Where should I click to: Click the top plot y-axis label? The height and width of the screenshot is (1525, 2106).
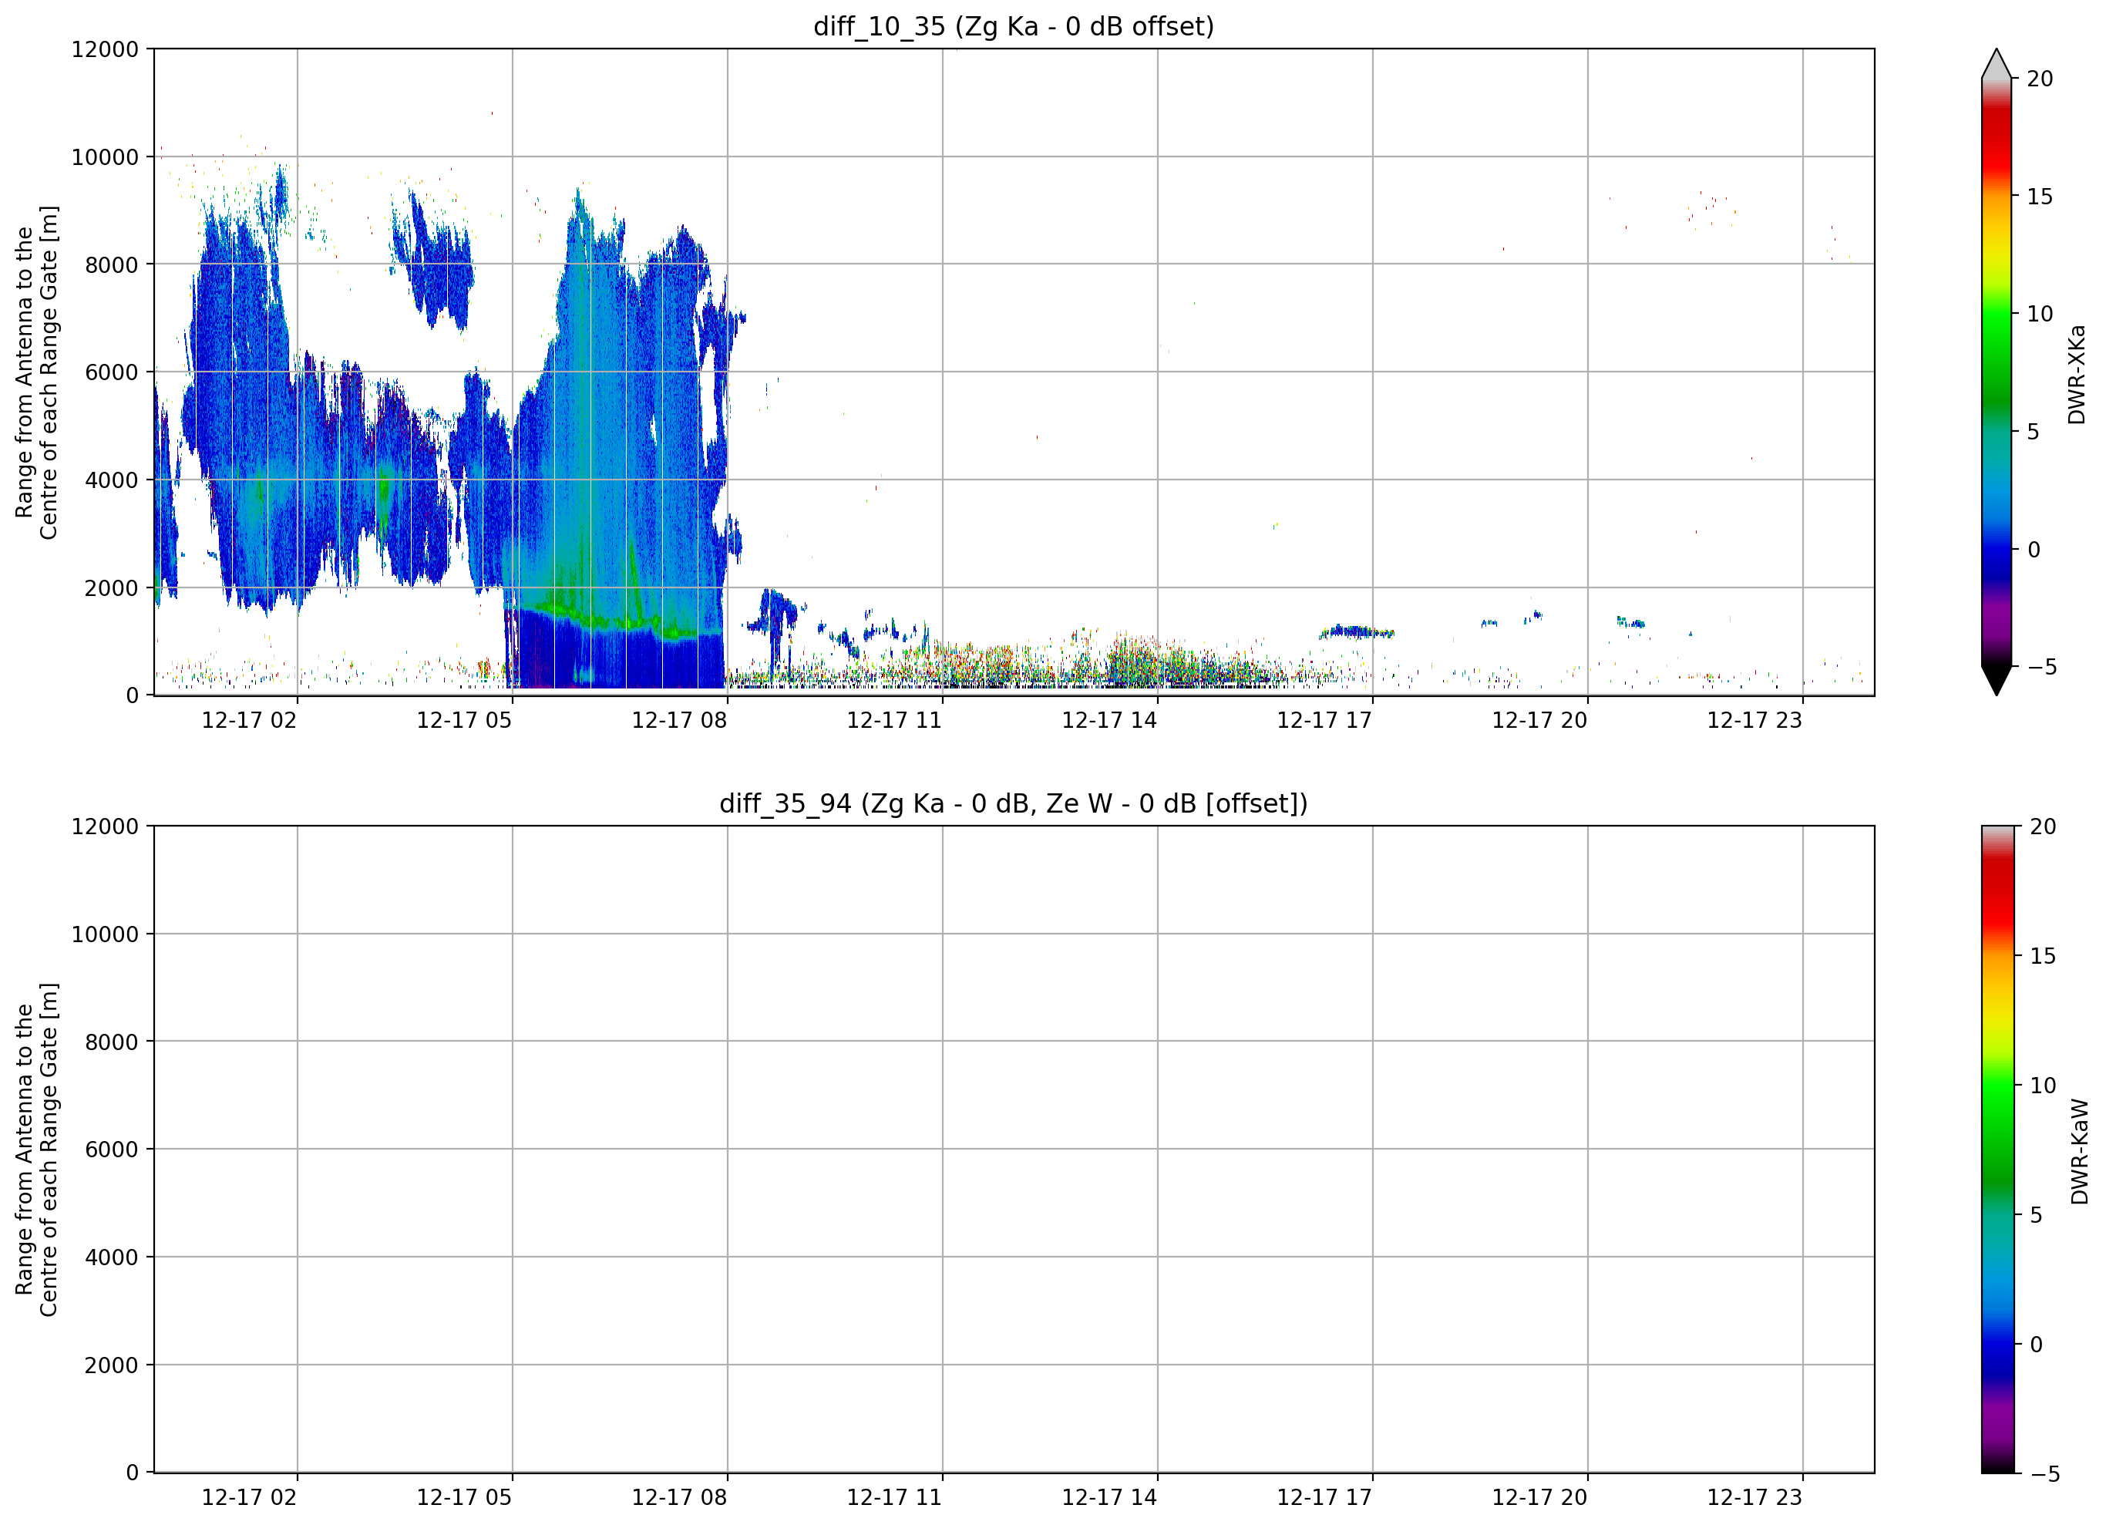36,372
